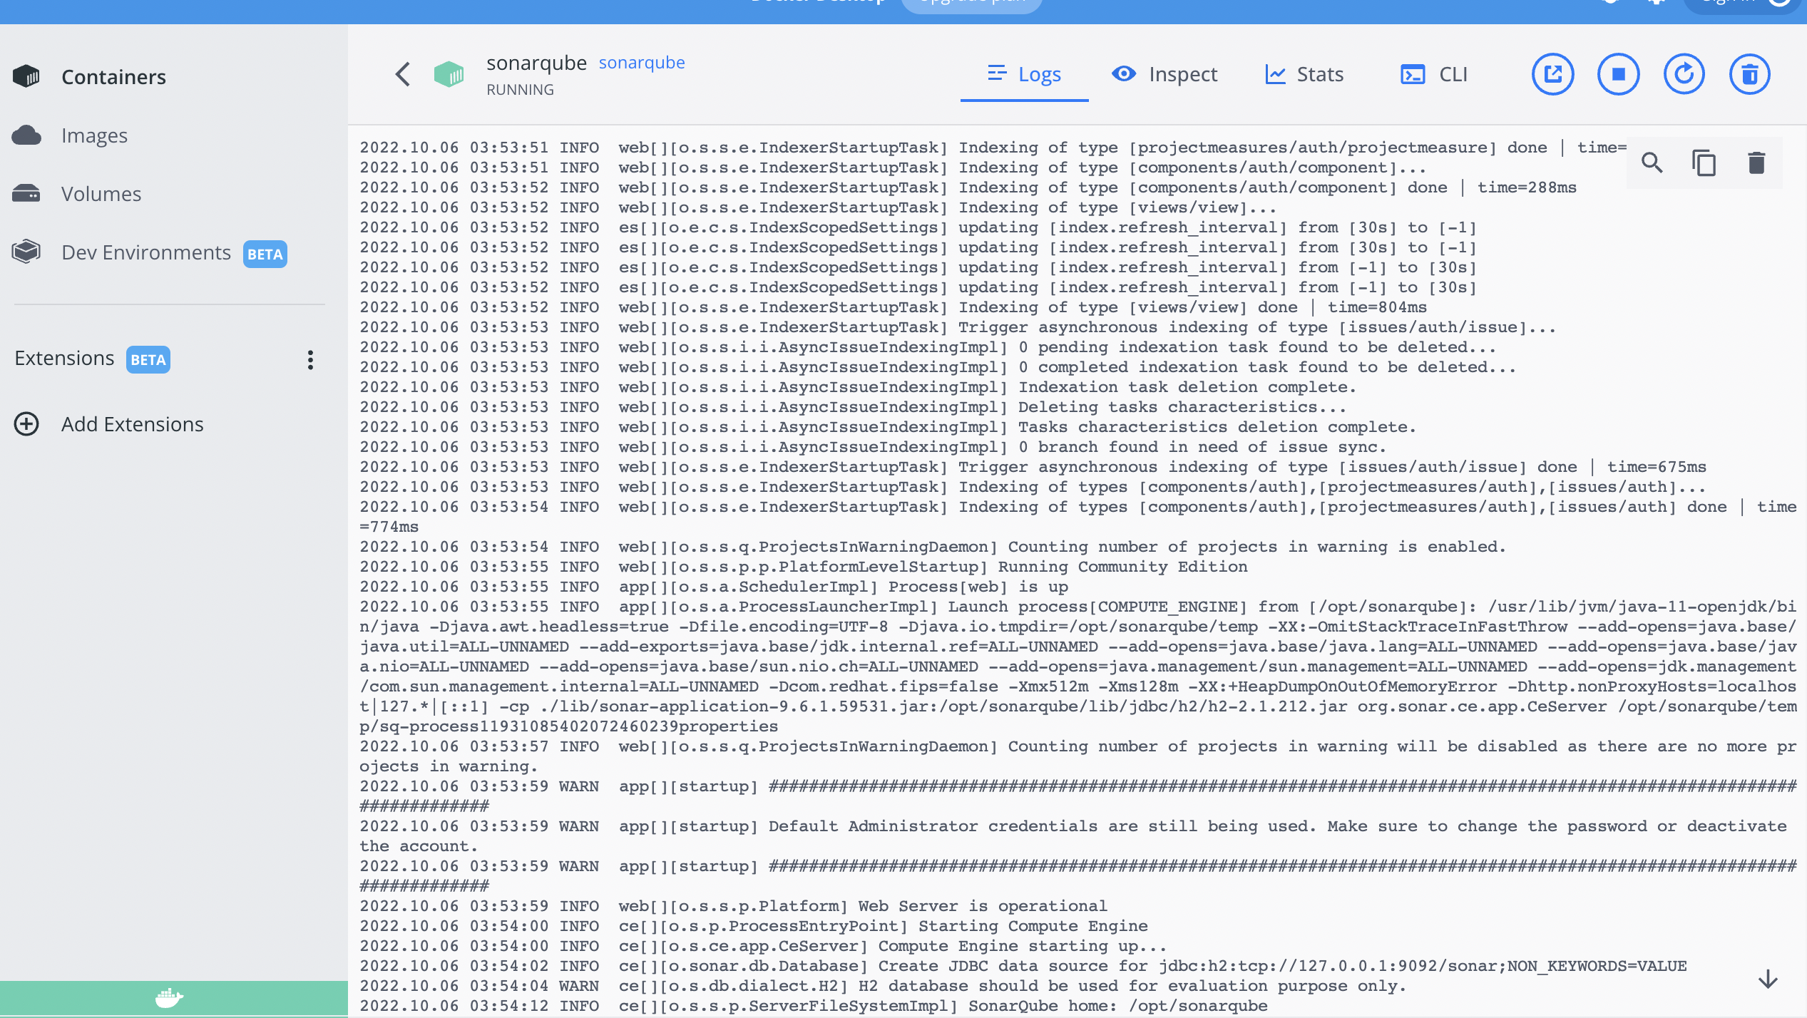Open Extensions three-dot menu
1807x1018 pixels.
(x=310, y=360)
